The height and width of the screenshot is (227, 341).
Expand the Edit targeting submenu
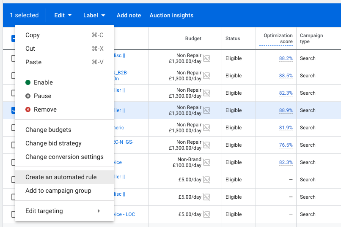point(63,211)
